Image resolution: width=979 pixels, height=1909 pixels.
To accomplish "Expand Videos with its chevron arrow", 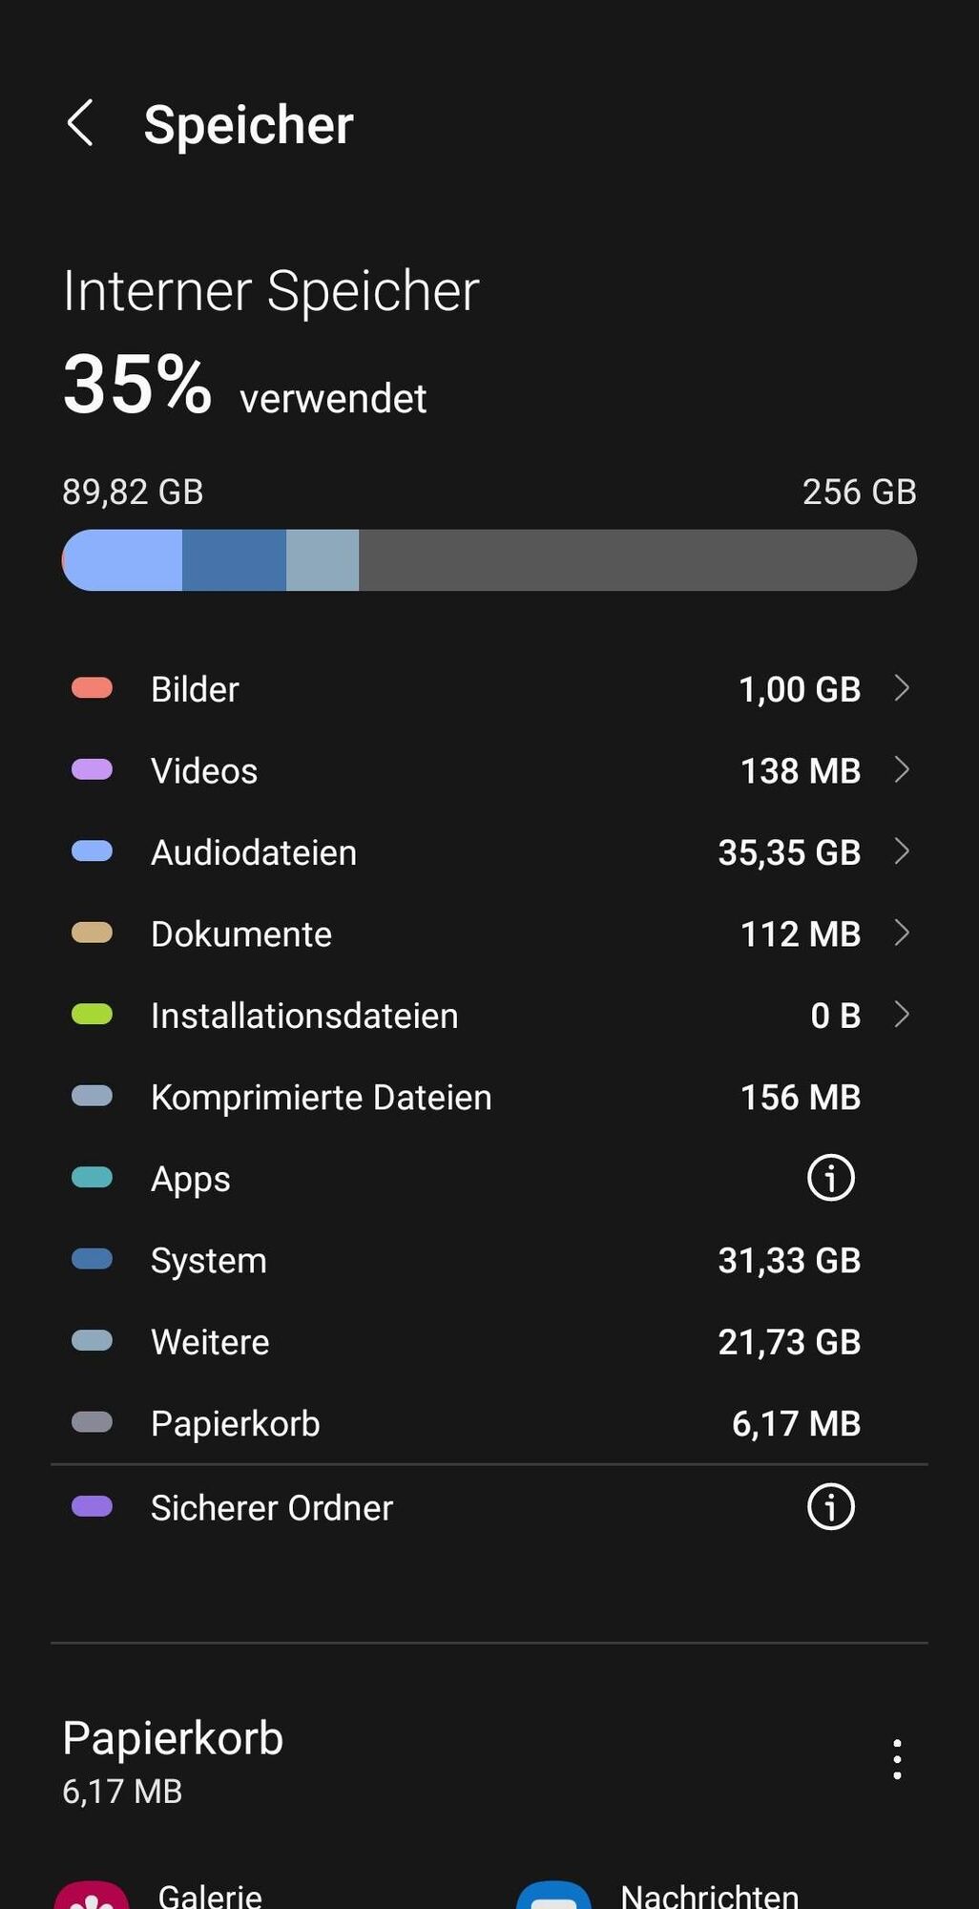I will [x=901, y=769].
